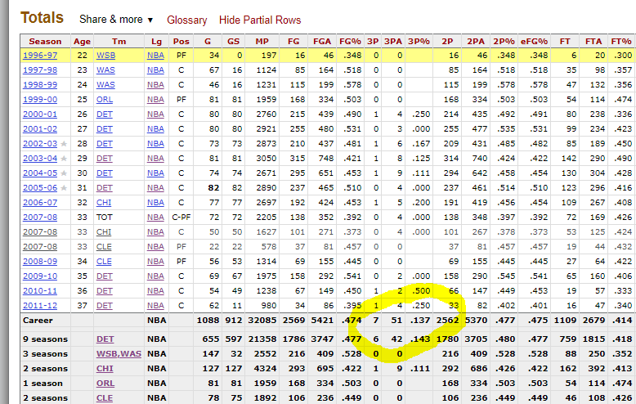Sort by the 3P% column header
This screenshot has width=636, height=404.
419,42
